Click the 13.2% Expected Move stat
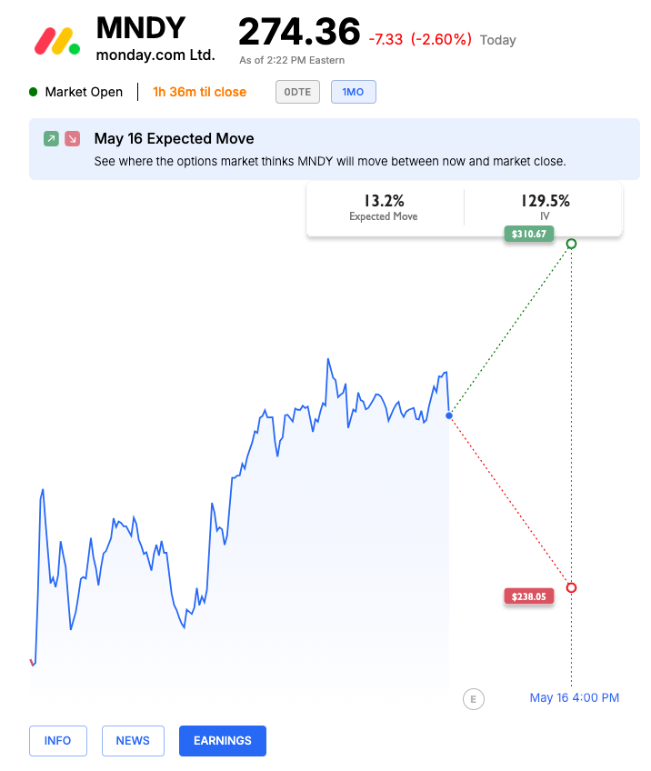The image size is (651, 771). click(x=384, y=207)
